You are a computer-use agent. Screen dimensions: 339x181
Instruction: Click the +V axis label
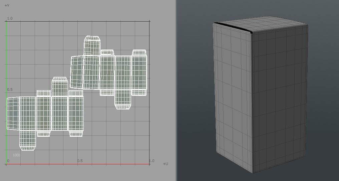[x=7, y=5]
